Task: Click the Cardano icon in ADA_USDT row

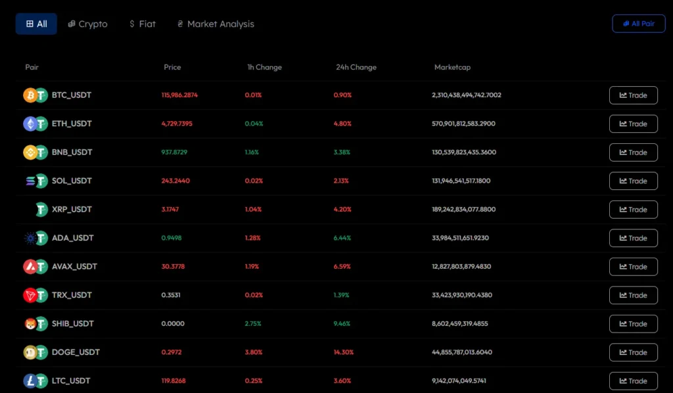Action: point(30,238)
